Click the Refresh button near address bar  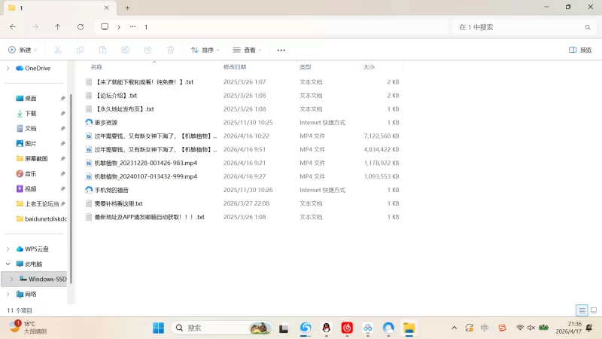coord(81,27)
